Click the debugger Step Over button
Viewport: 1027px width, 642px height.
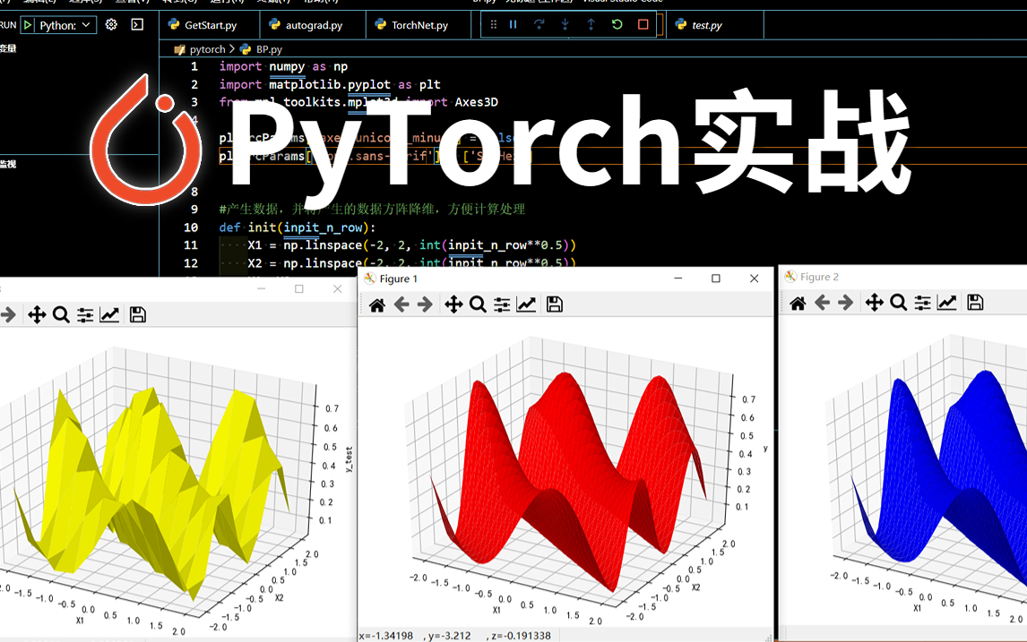pos(539,24)
